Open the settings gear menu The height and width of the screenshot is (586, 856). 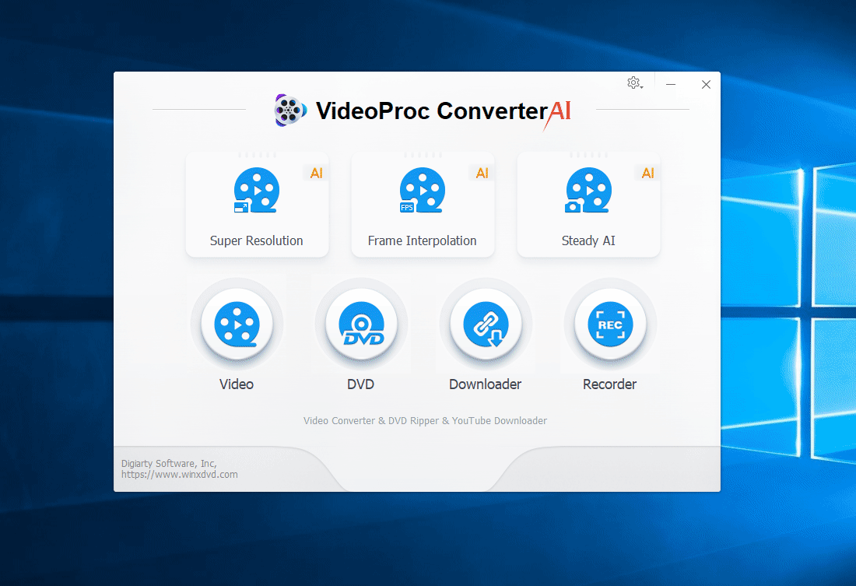(x=635, y=83)
